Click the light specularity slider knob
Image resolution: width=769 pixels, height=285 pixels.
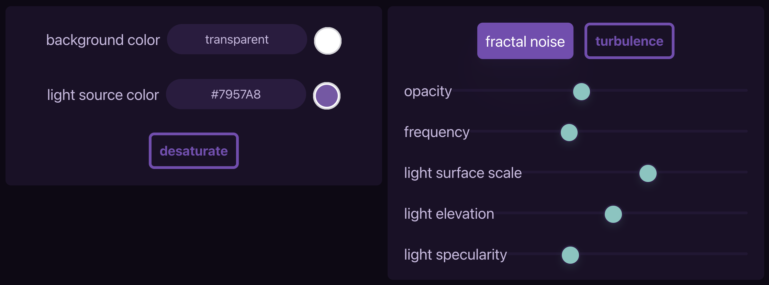570,255
